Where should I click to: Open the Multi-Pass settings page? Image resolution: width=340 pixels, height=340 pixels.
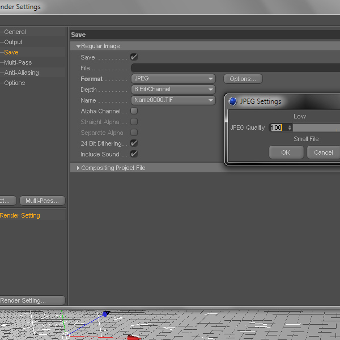tap(18, 62)
